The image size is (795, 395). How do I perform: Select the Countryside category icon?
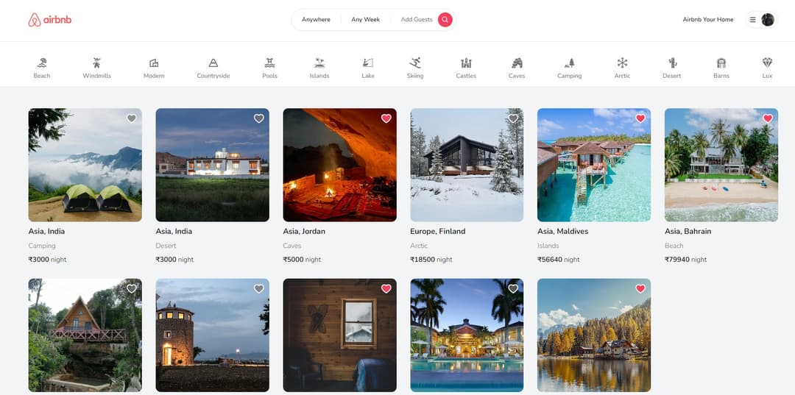pos(213,63)
